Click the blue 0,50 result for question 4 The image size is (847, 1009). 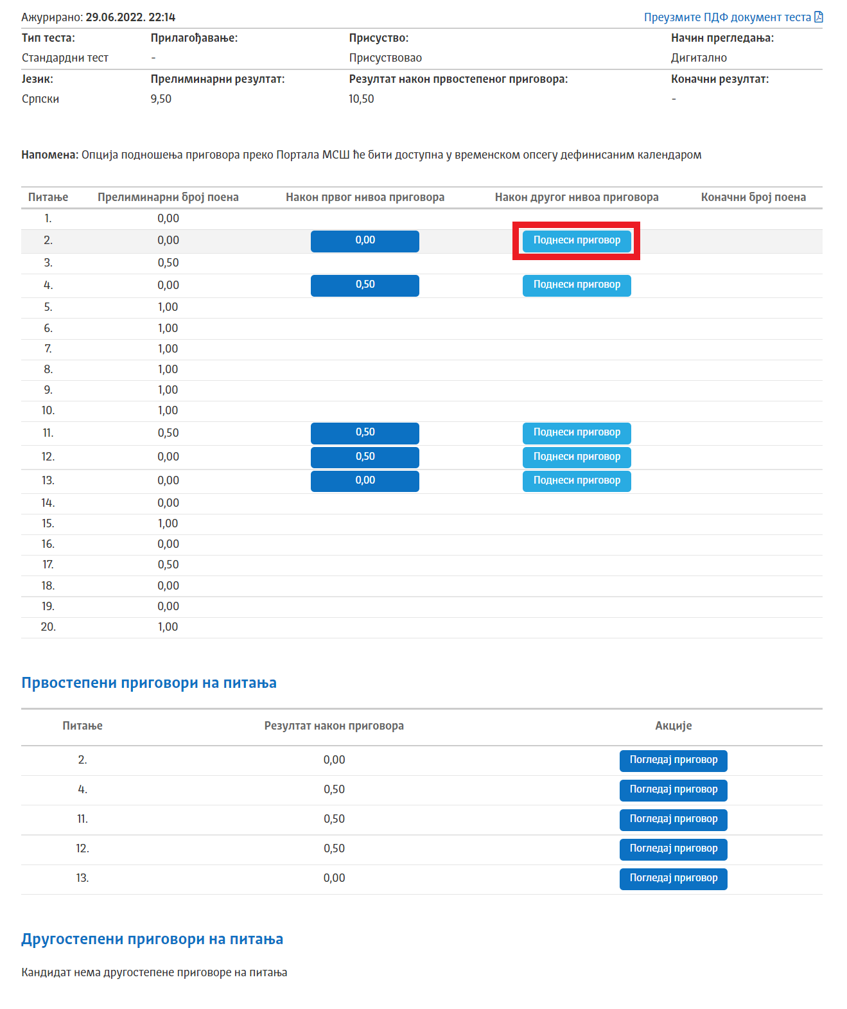point(365,285)
